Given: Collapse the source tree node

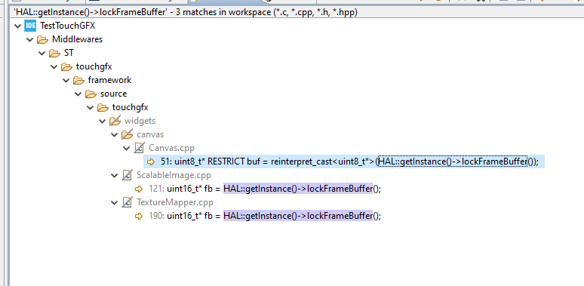Looking at the screenshot, I should tap(78, 94).
